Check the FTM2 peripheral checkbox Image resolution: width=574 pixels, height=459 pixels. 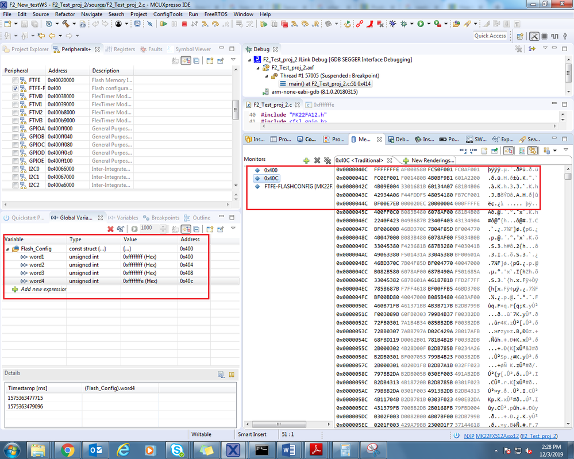click(15, 113)
